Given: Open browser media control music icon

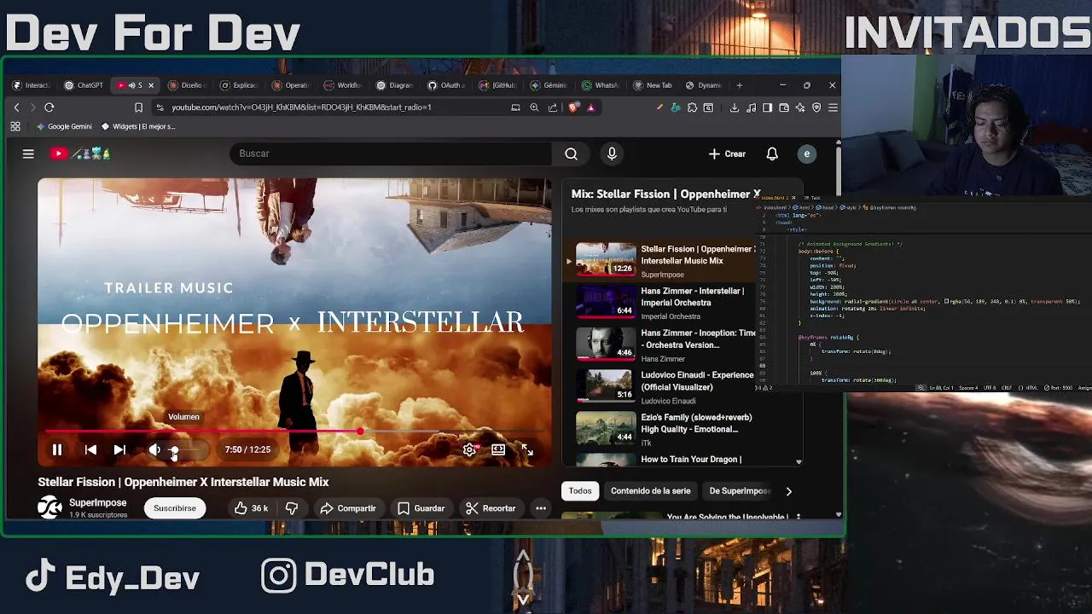Looking at the screenshot, I should 751,107.
